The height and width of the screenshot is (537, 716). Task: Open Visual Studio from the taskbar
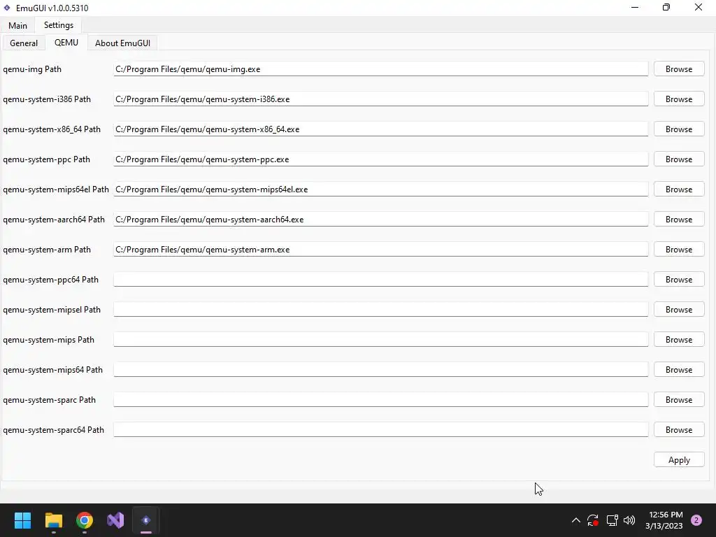point(115,520)
